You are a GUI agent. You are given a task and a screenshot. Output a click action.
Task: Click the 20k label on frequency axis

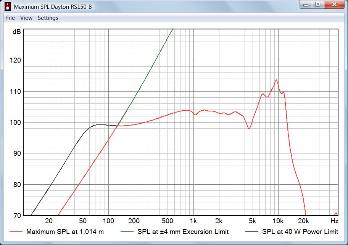304,221
